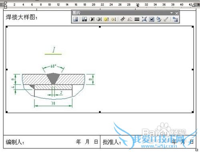
Task: Click the right indent marker on the ruler
Action: [194, 5]
